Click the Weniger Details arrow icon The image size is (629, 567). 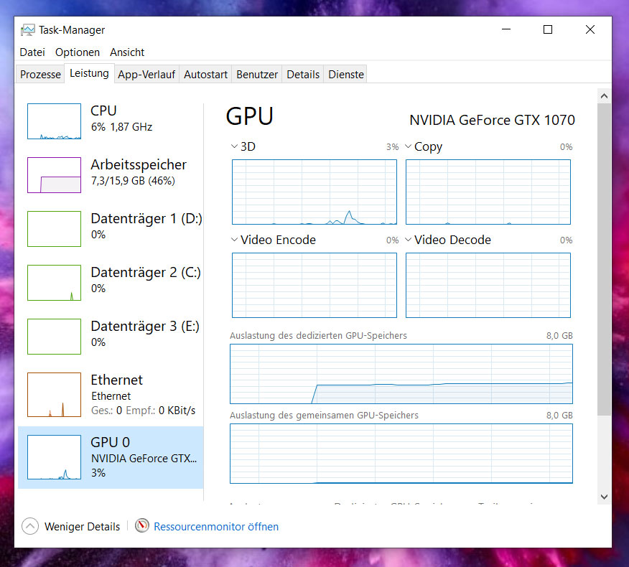pos(30,526)
